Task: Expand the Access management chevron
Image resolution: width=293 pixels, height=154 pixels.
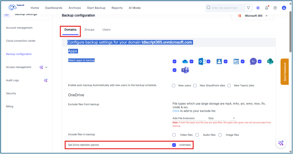Action: 46,67
